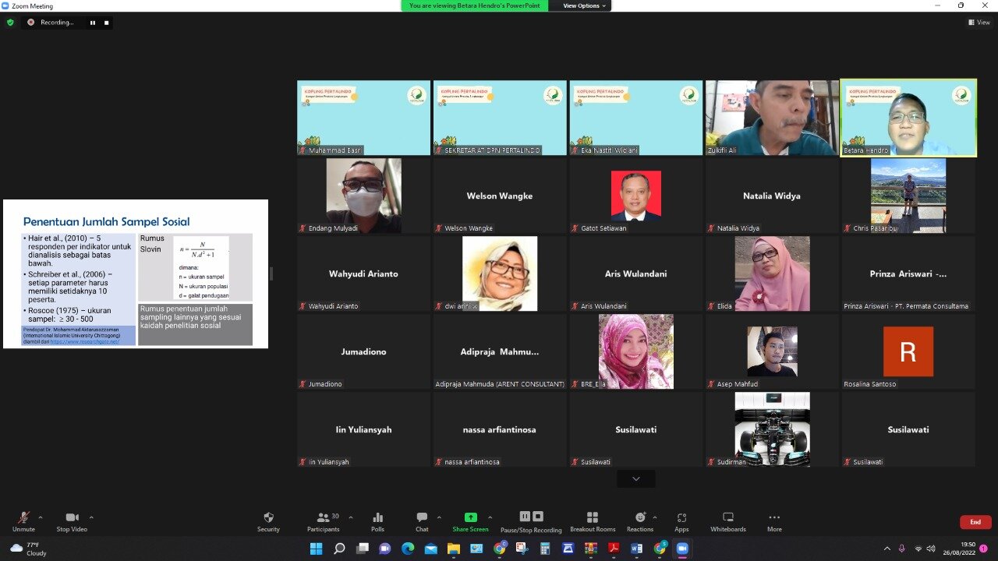998x561 pixels.
Task: Click the red End button
Action: pos(975,522)
